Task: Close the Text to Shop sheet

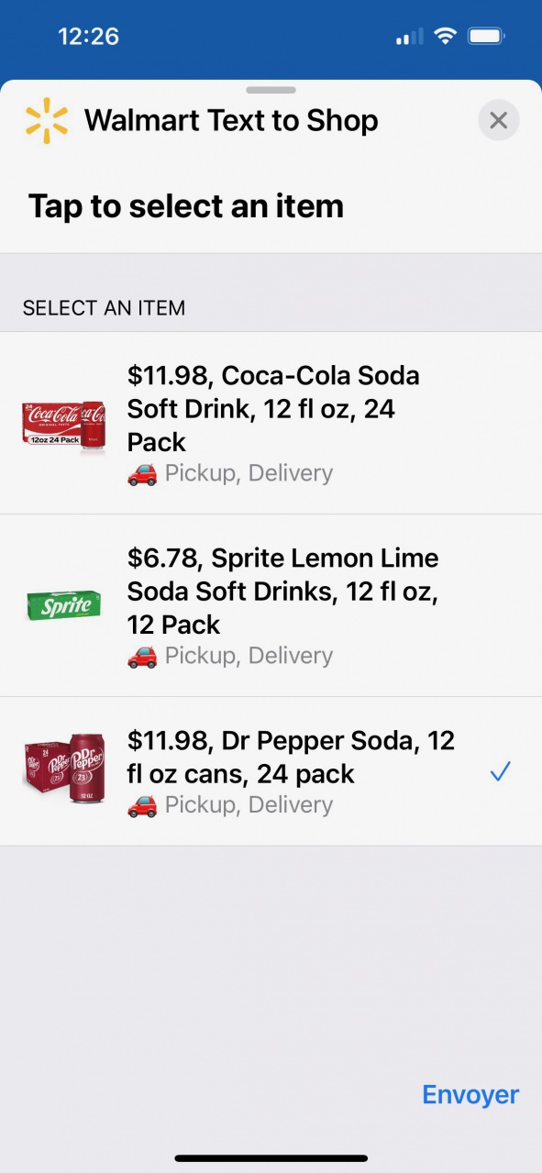Action: (x=499, y=120)
